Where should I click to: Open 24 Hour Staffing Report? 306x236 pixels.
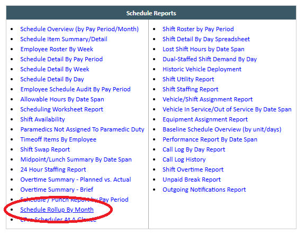[x=53, y=169]
